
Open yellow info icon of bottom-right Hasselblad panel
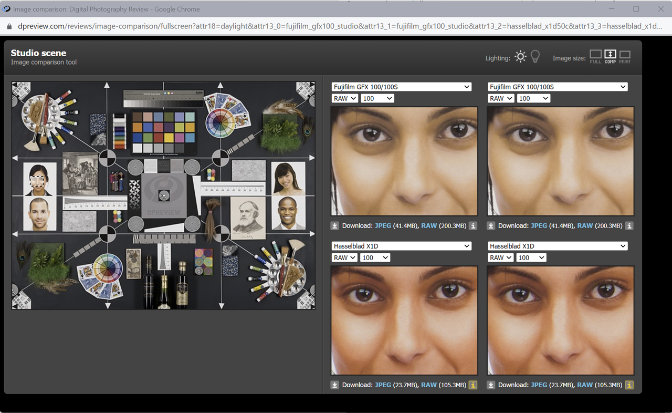[x=629, y=385]
